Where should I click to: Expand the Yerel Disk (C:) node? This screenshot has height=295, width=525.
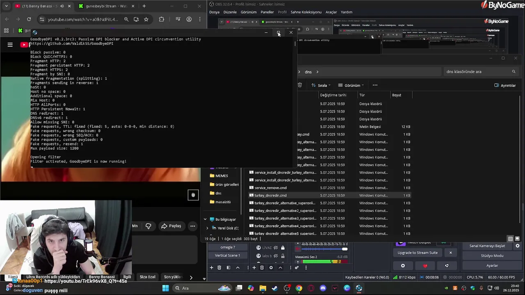207,228
